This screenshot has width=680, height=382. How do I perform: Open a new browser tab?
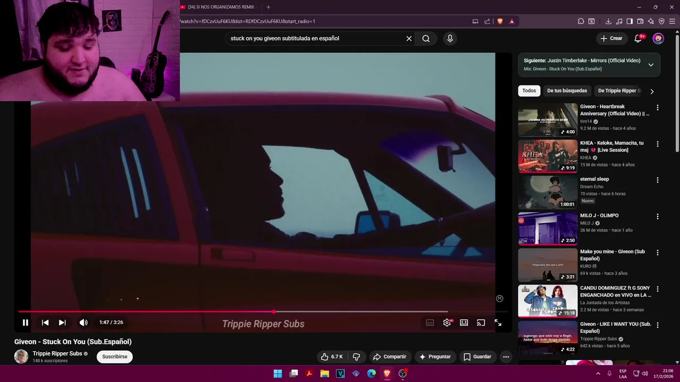[268, 7]
